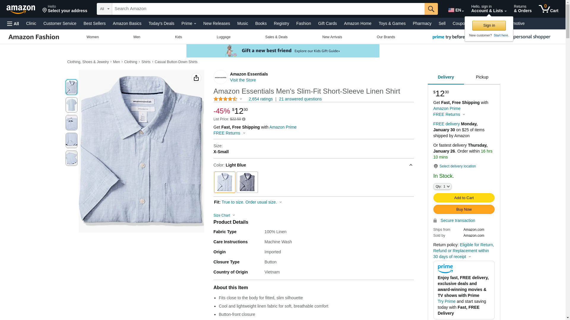Select the dark navy color swatch
This screenshot has width=570, height=320.
point(247,182)
